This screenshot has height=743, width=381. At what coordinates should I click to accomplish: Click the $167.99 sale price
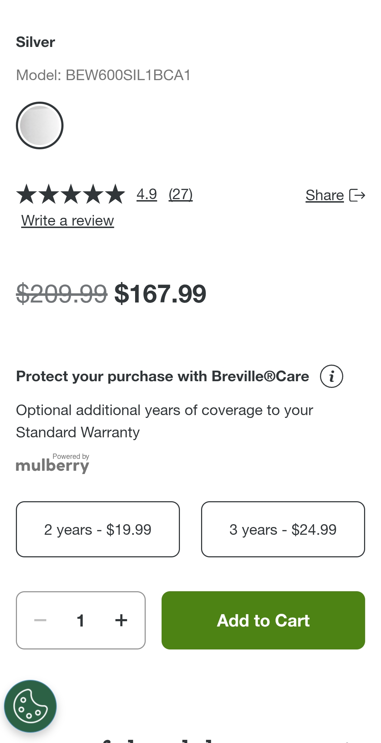pos(160,294)
